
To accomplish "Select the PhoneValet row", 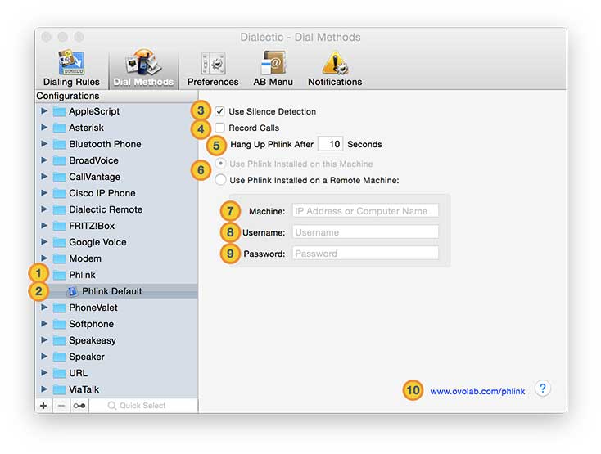I will click(116, 308).
